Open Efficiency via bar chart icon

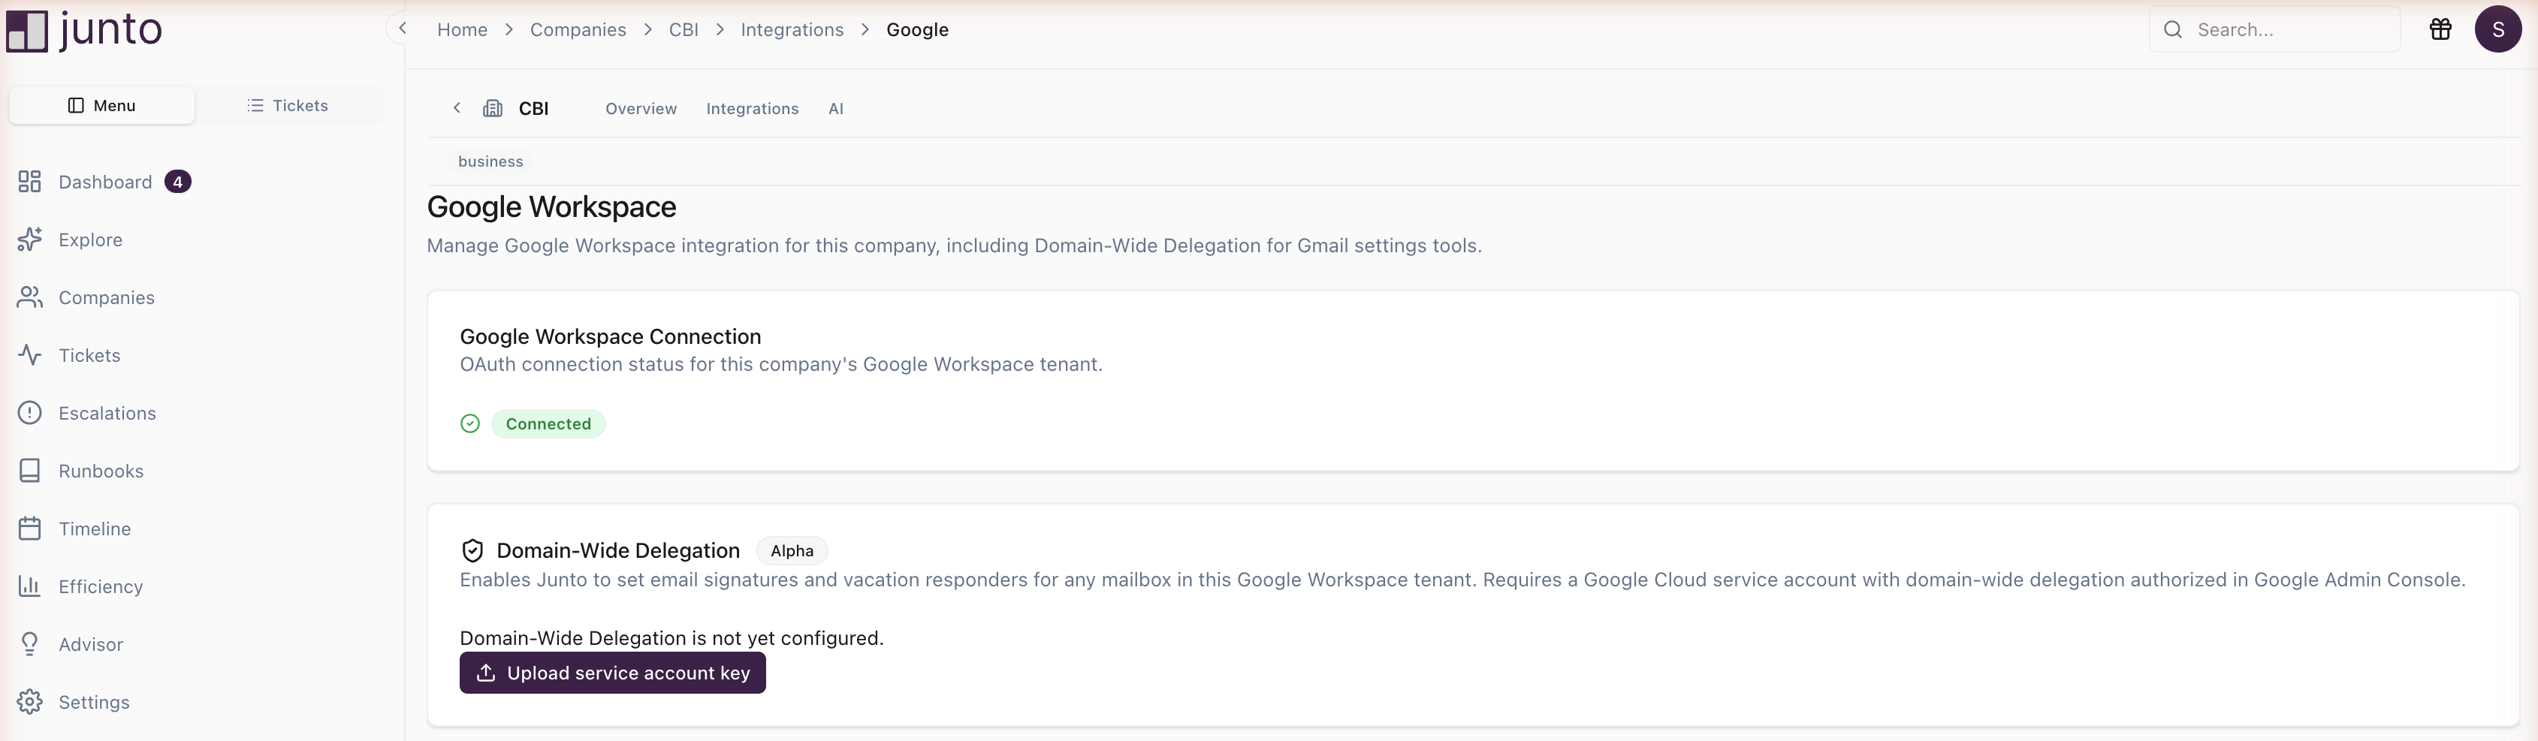point(29,586)
